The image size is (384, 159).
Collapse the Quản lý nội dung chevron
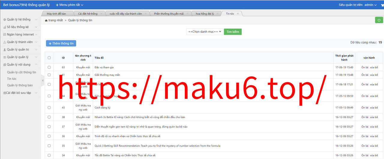point(36,65)
